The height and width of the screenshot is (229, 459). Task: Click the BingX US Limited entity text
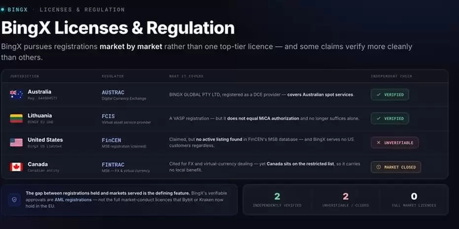click(44, 146)
